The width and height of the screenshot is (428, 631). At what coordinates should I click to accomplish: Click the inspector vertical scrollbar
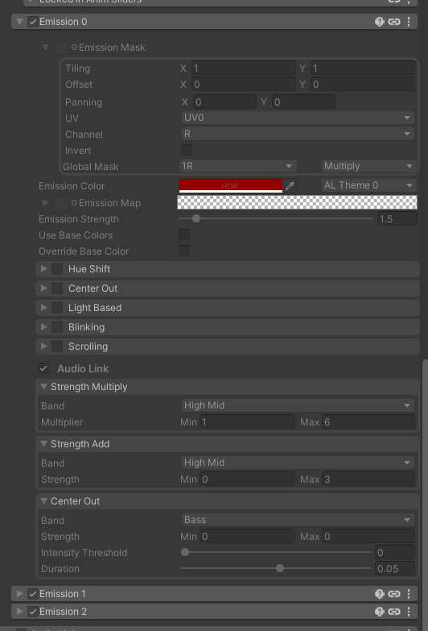point(426,493)
